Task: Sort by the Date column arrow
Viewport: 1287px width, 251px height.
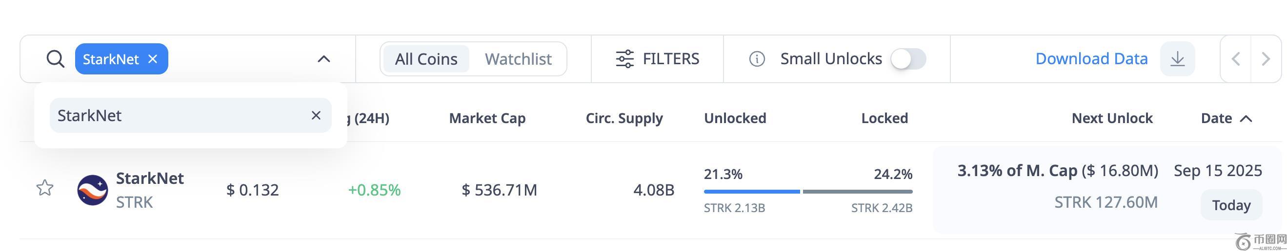Action: [x=1246, y=119]
